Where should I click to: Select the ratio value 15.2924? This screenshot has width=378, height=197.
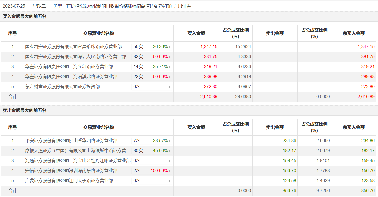click(x=243, y=47)
